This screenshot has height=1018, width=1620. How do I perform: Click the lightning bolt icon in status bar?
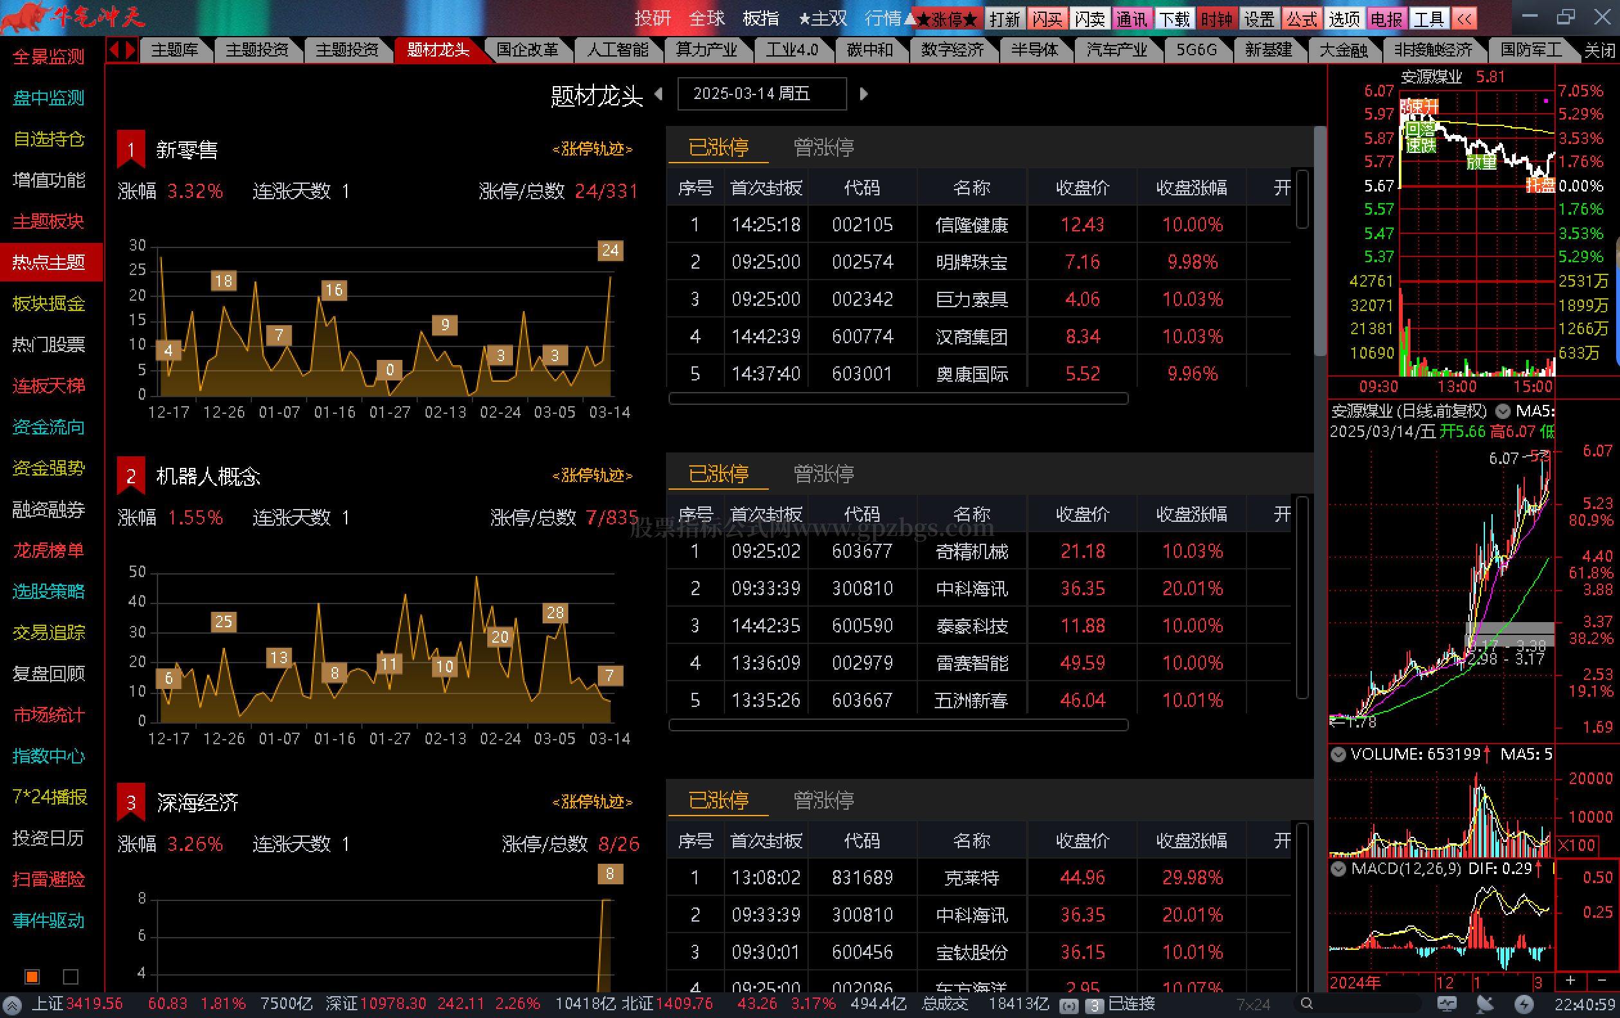pos(1524,1004)
